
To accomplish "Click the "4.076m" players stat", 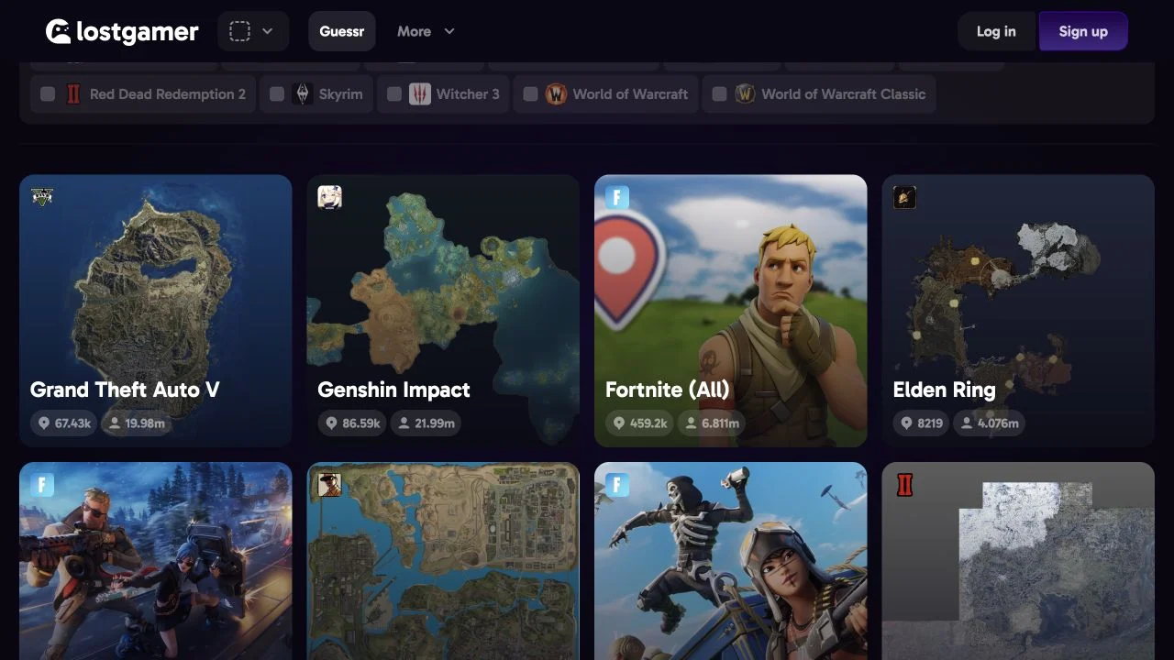I will [990, 423].
